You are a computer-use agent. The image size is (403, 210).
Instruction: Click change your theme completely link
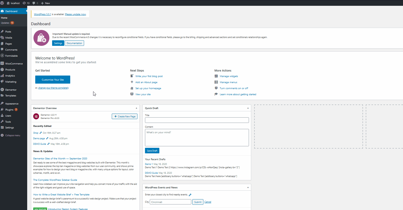(x=53, y=88)
